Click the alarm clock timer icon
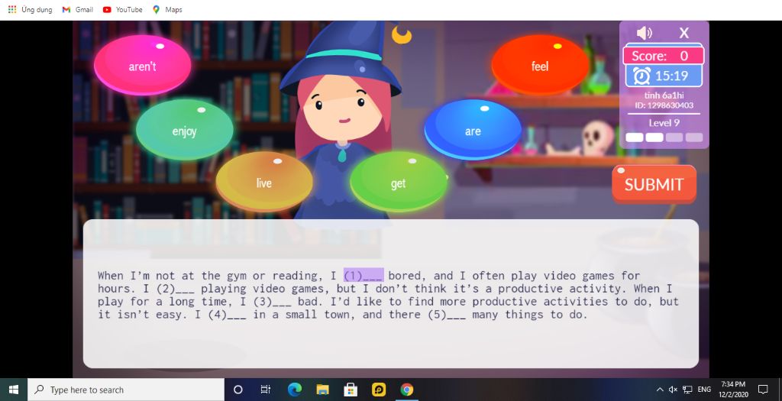 641,76
